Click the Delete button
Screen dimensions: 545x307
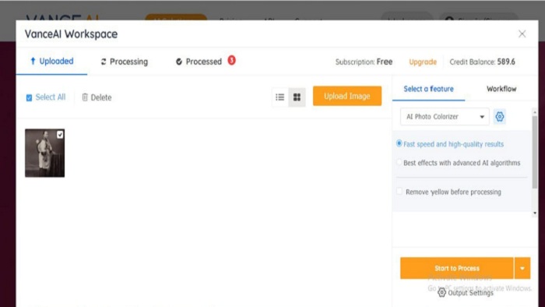(97, 97)
